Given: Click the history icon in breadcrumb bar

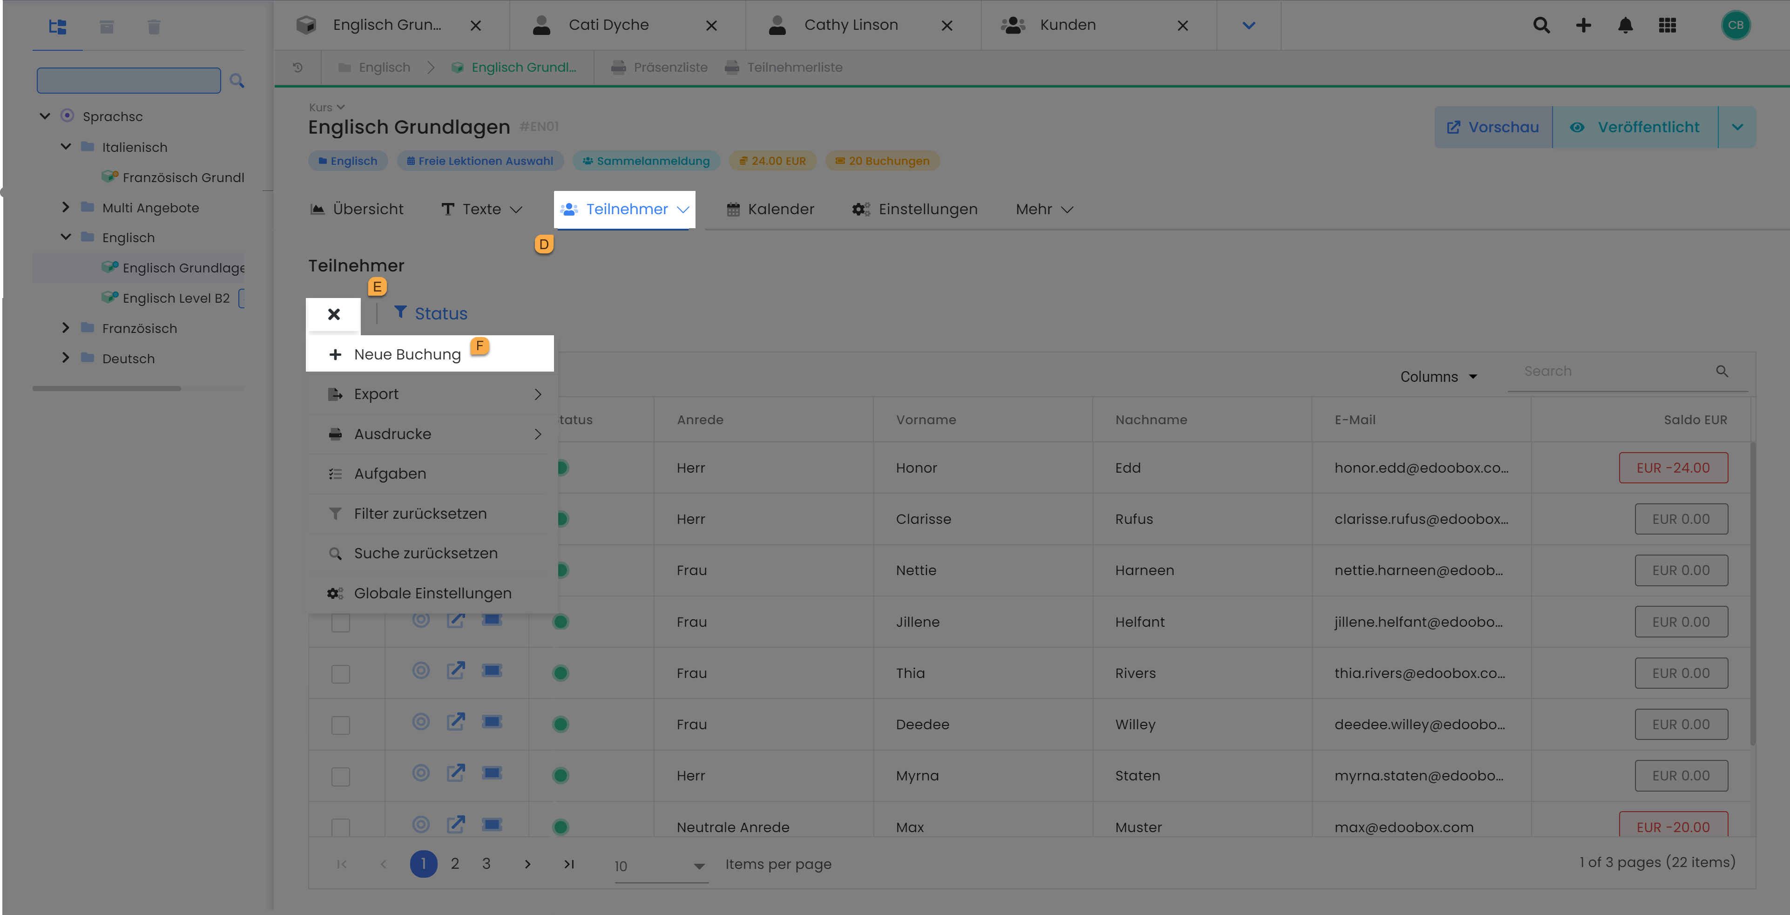Looking at the screenshot, I should tap(297, 68).
